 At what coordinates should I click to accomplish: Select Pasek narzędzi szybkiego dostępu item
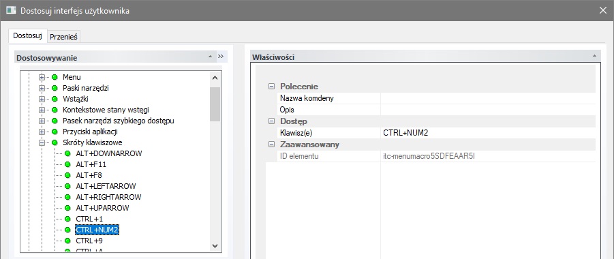[x=119, y=121]
